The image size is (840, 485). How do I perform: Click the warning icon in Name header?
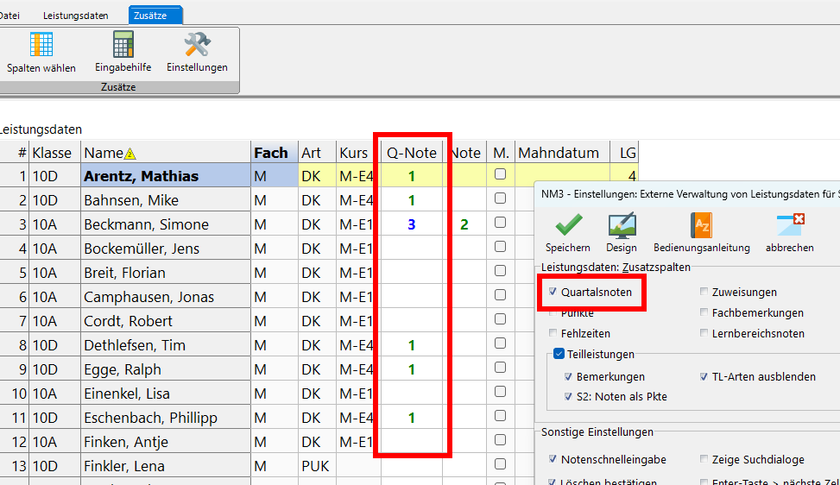point(130,154)
